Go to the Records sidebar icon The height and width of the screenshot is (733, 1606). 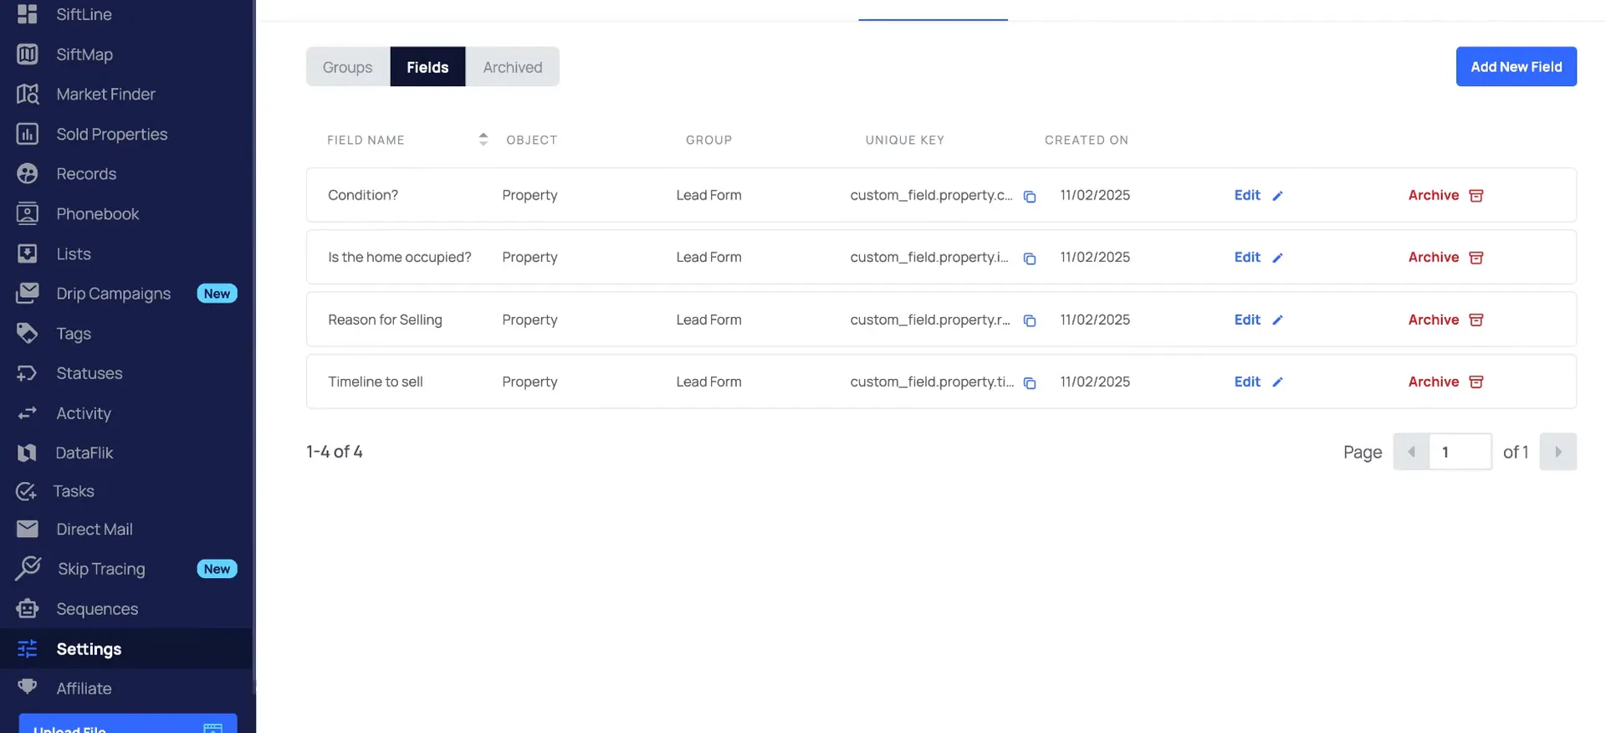[28, 174]
